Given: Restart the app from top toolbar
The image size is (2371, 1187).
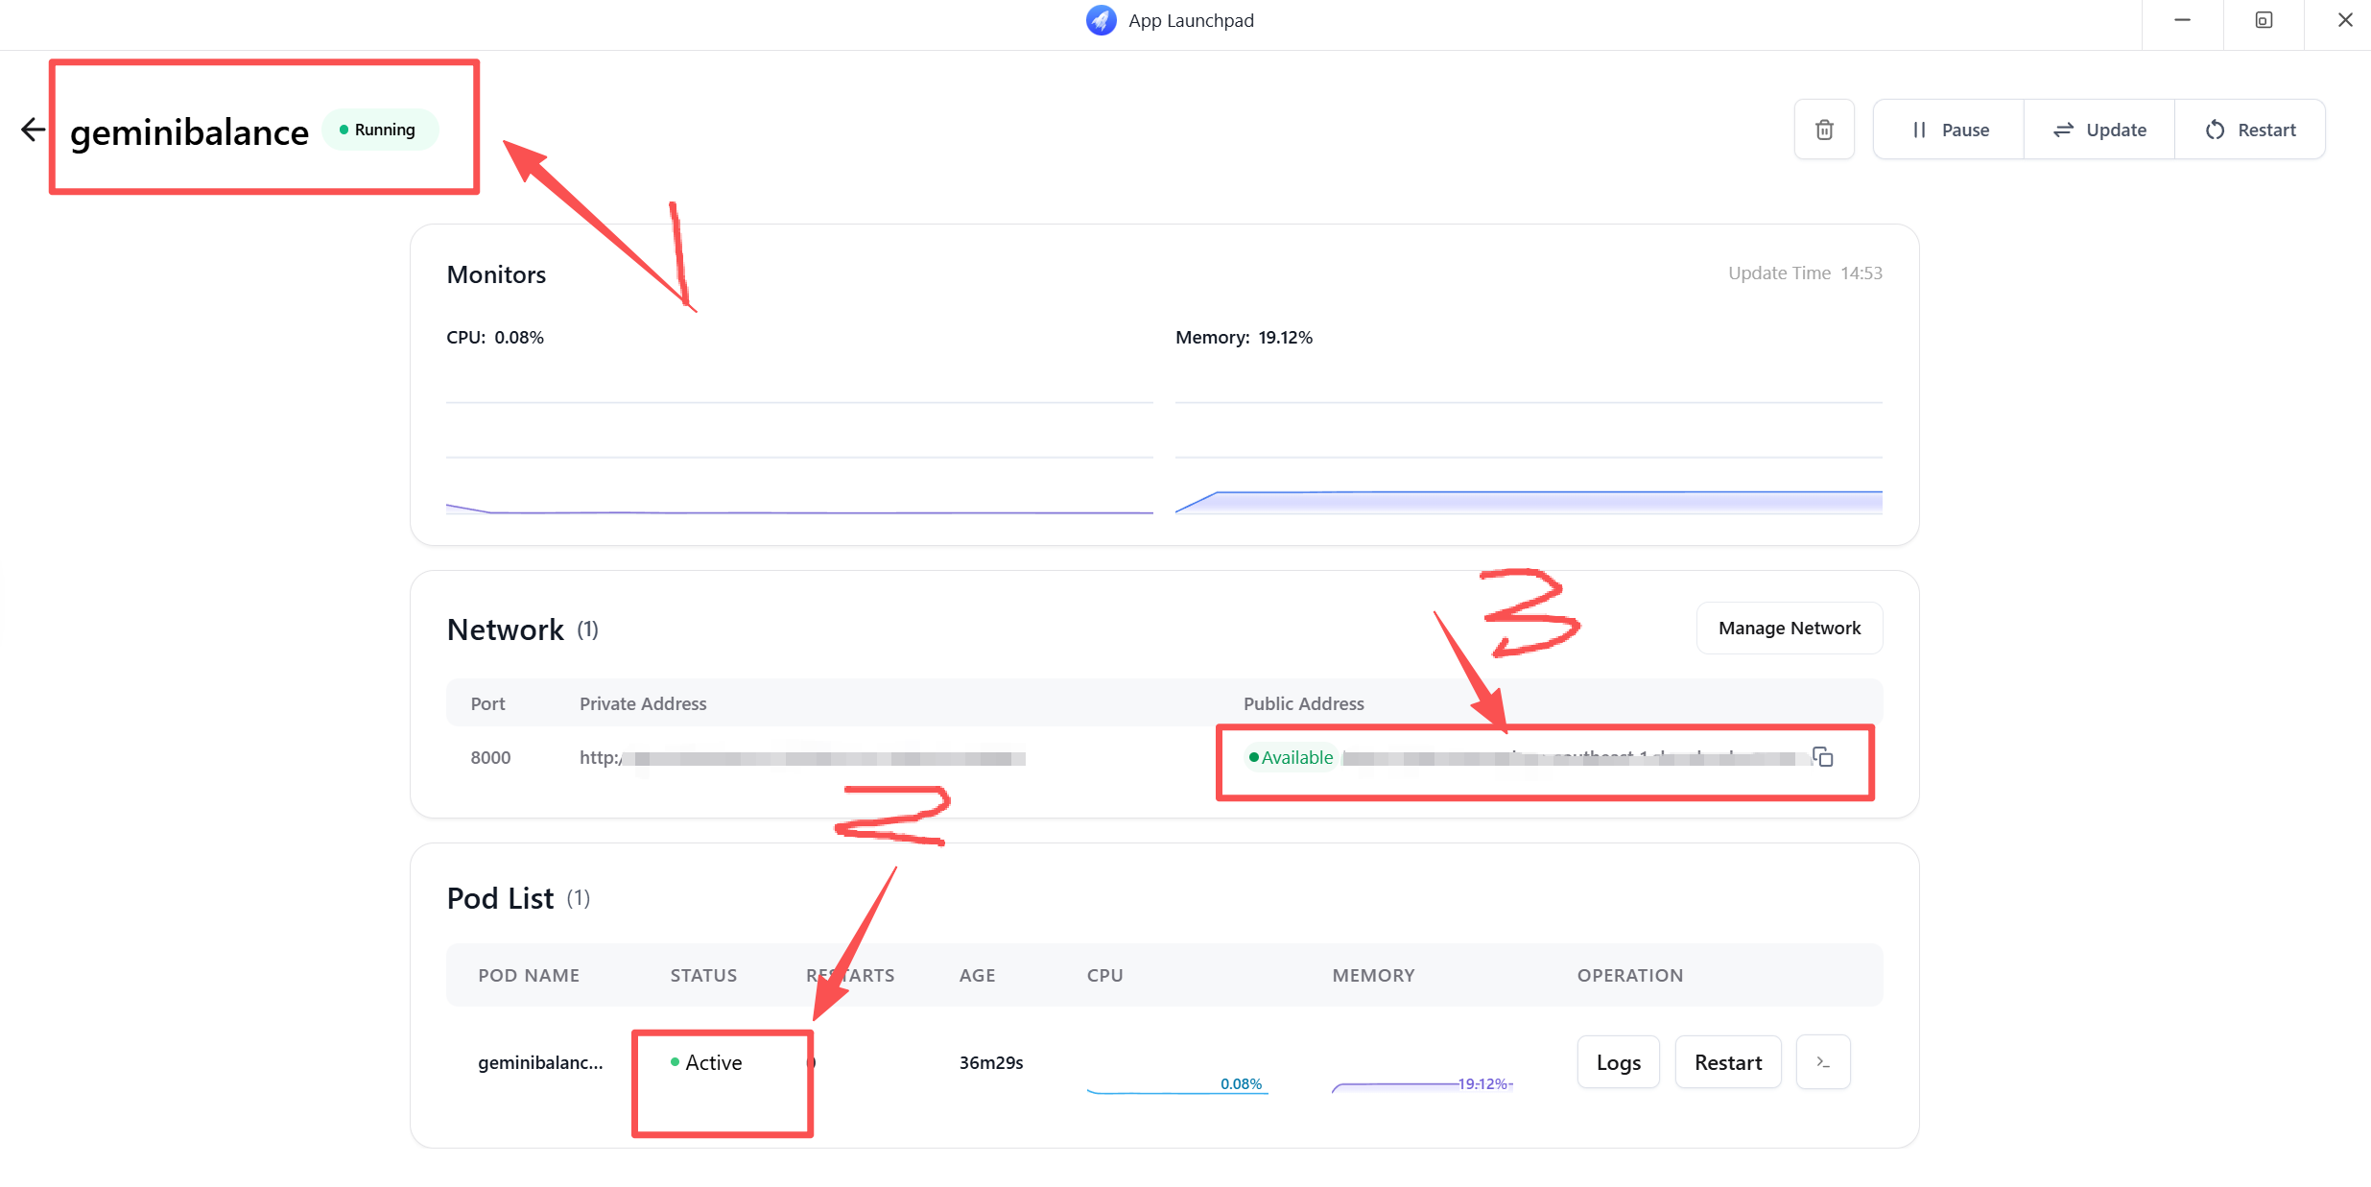Looking at the screenshot, I should tap(2250, 130).
